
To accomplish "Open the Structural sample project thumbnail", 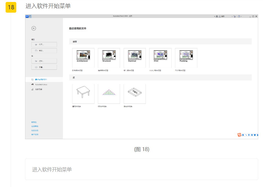I will pos(109,58).
